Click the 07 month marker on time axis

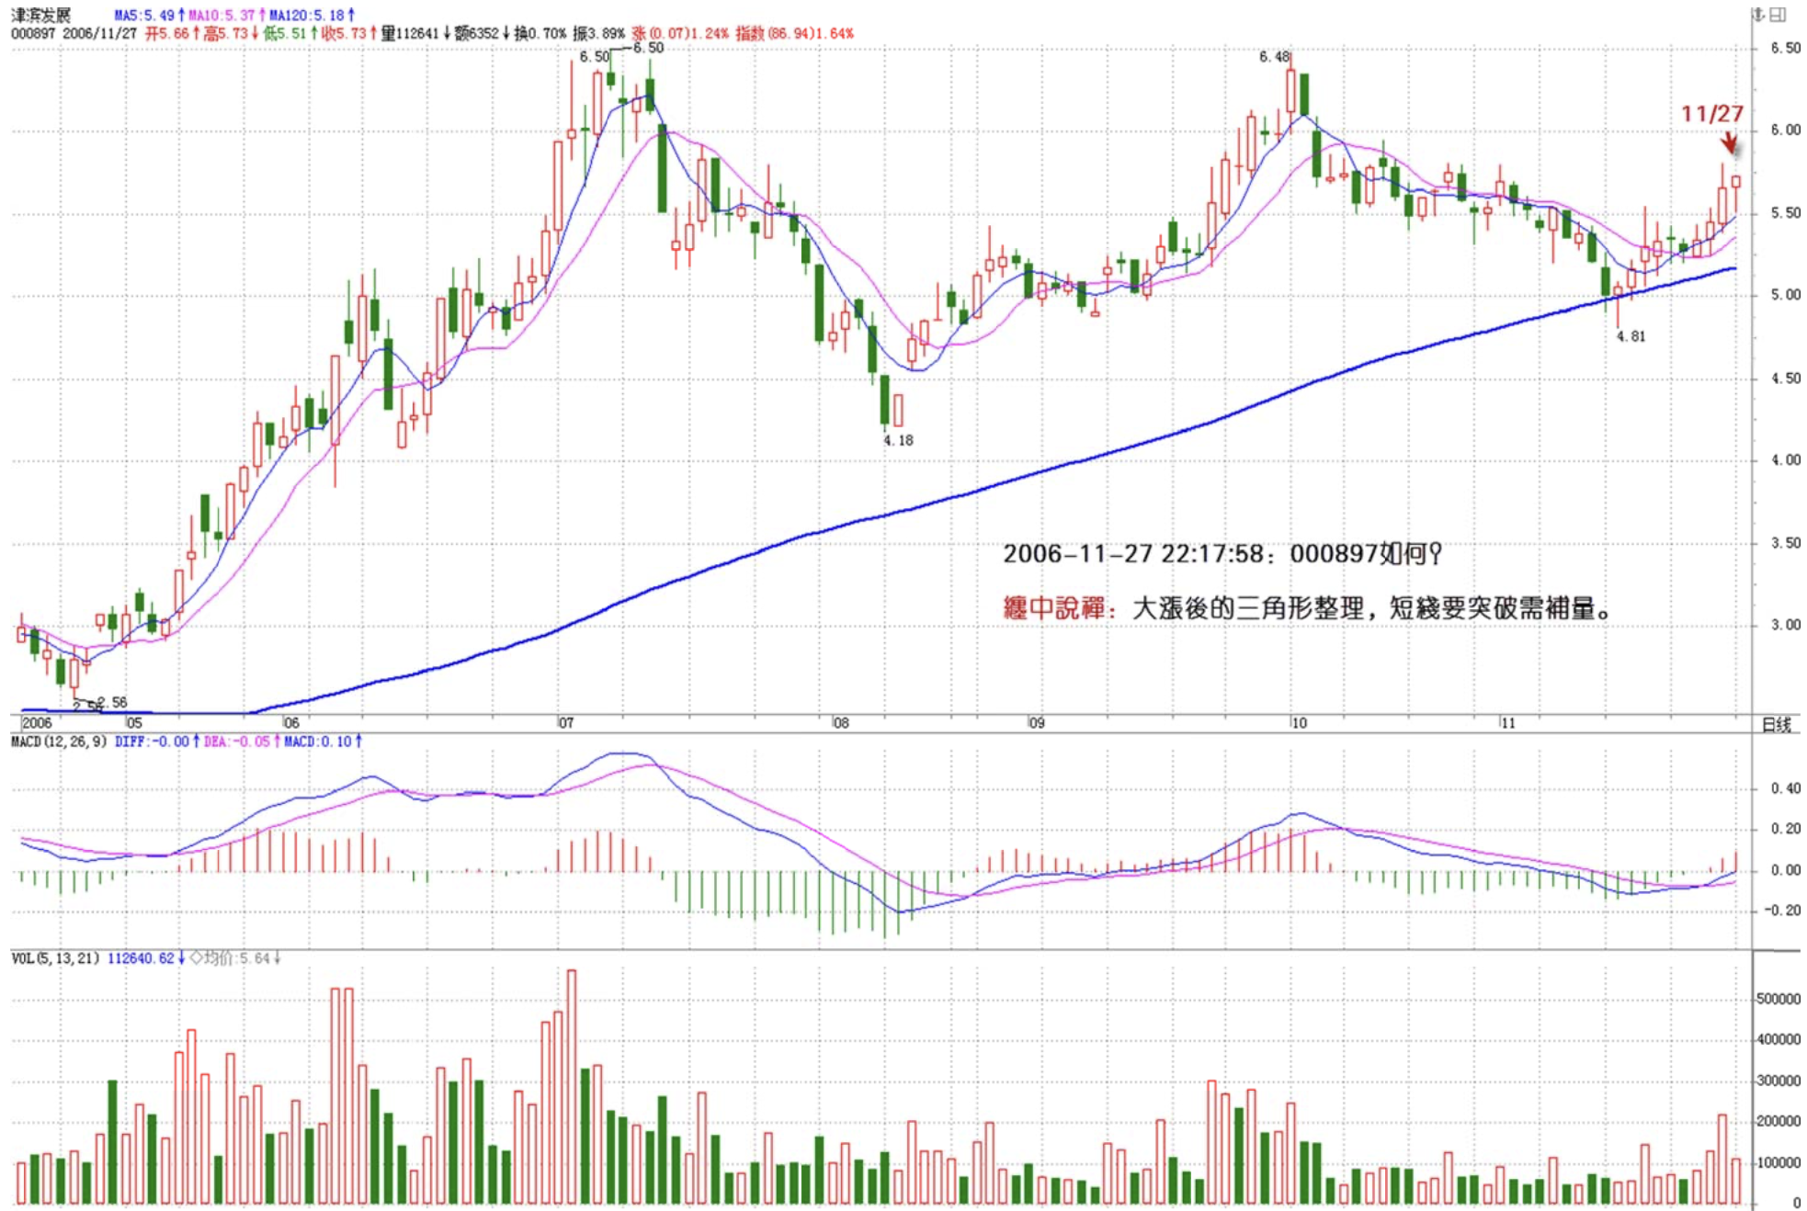[x=566, y=723]
